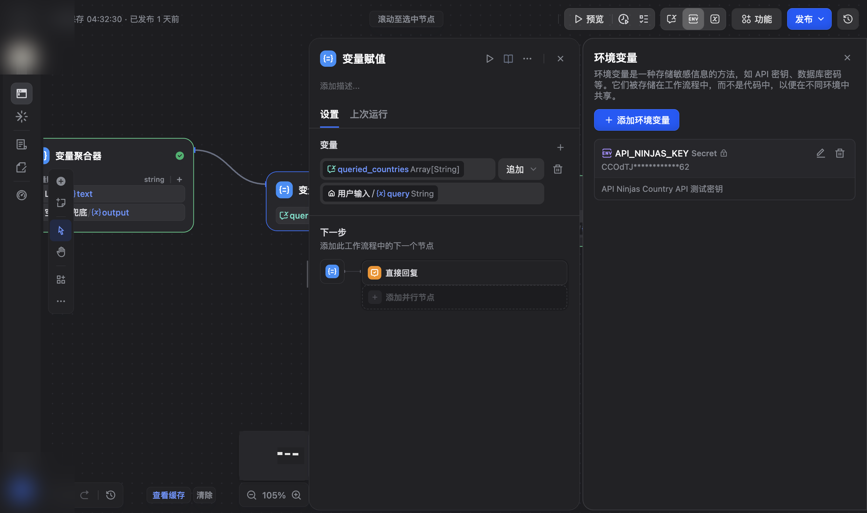The image size is (867, 513).
Task: Delete the API_NINJAS_KEY environment variable
Action: point(840,153)
